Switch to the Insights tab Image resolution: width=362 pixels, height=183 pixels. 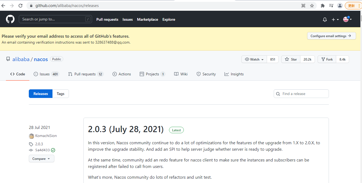pyautogui.click(x=234, y=74)
